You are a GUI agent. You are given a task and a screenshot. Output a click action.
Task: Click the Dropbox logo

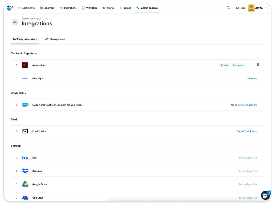[x=25, y=171]
